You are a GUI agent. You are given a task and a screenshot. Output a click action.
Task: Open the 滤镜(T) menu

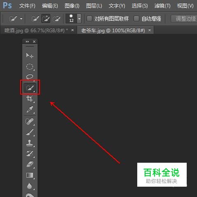tap(162, 6)
